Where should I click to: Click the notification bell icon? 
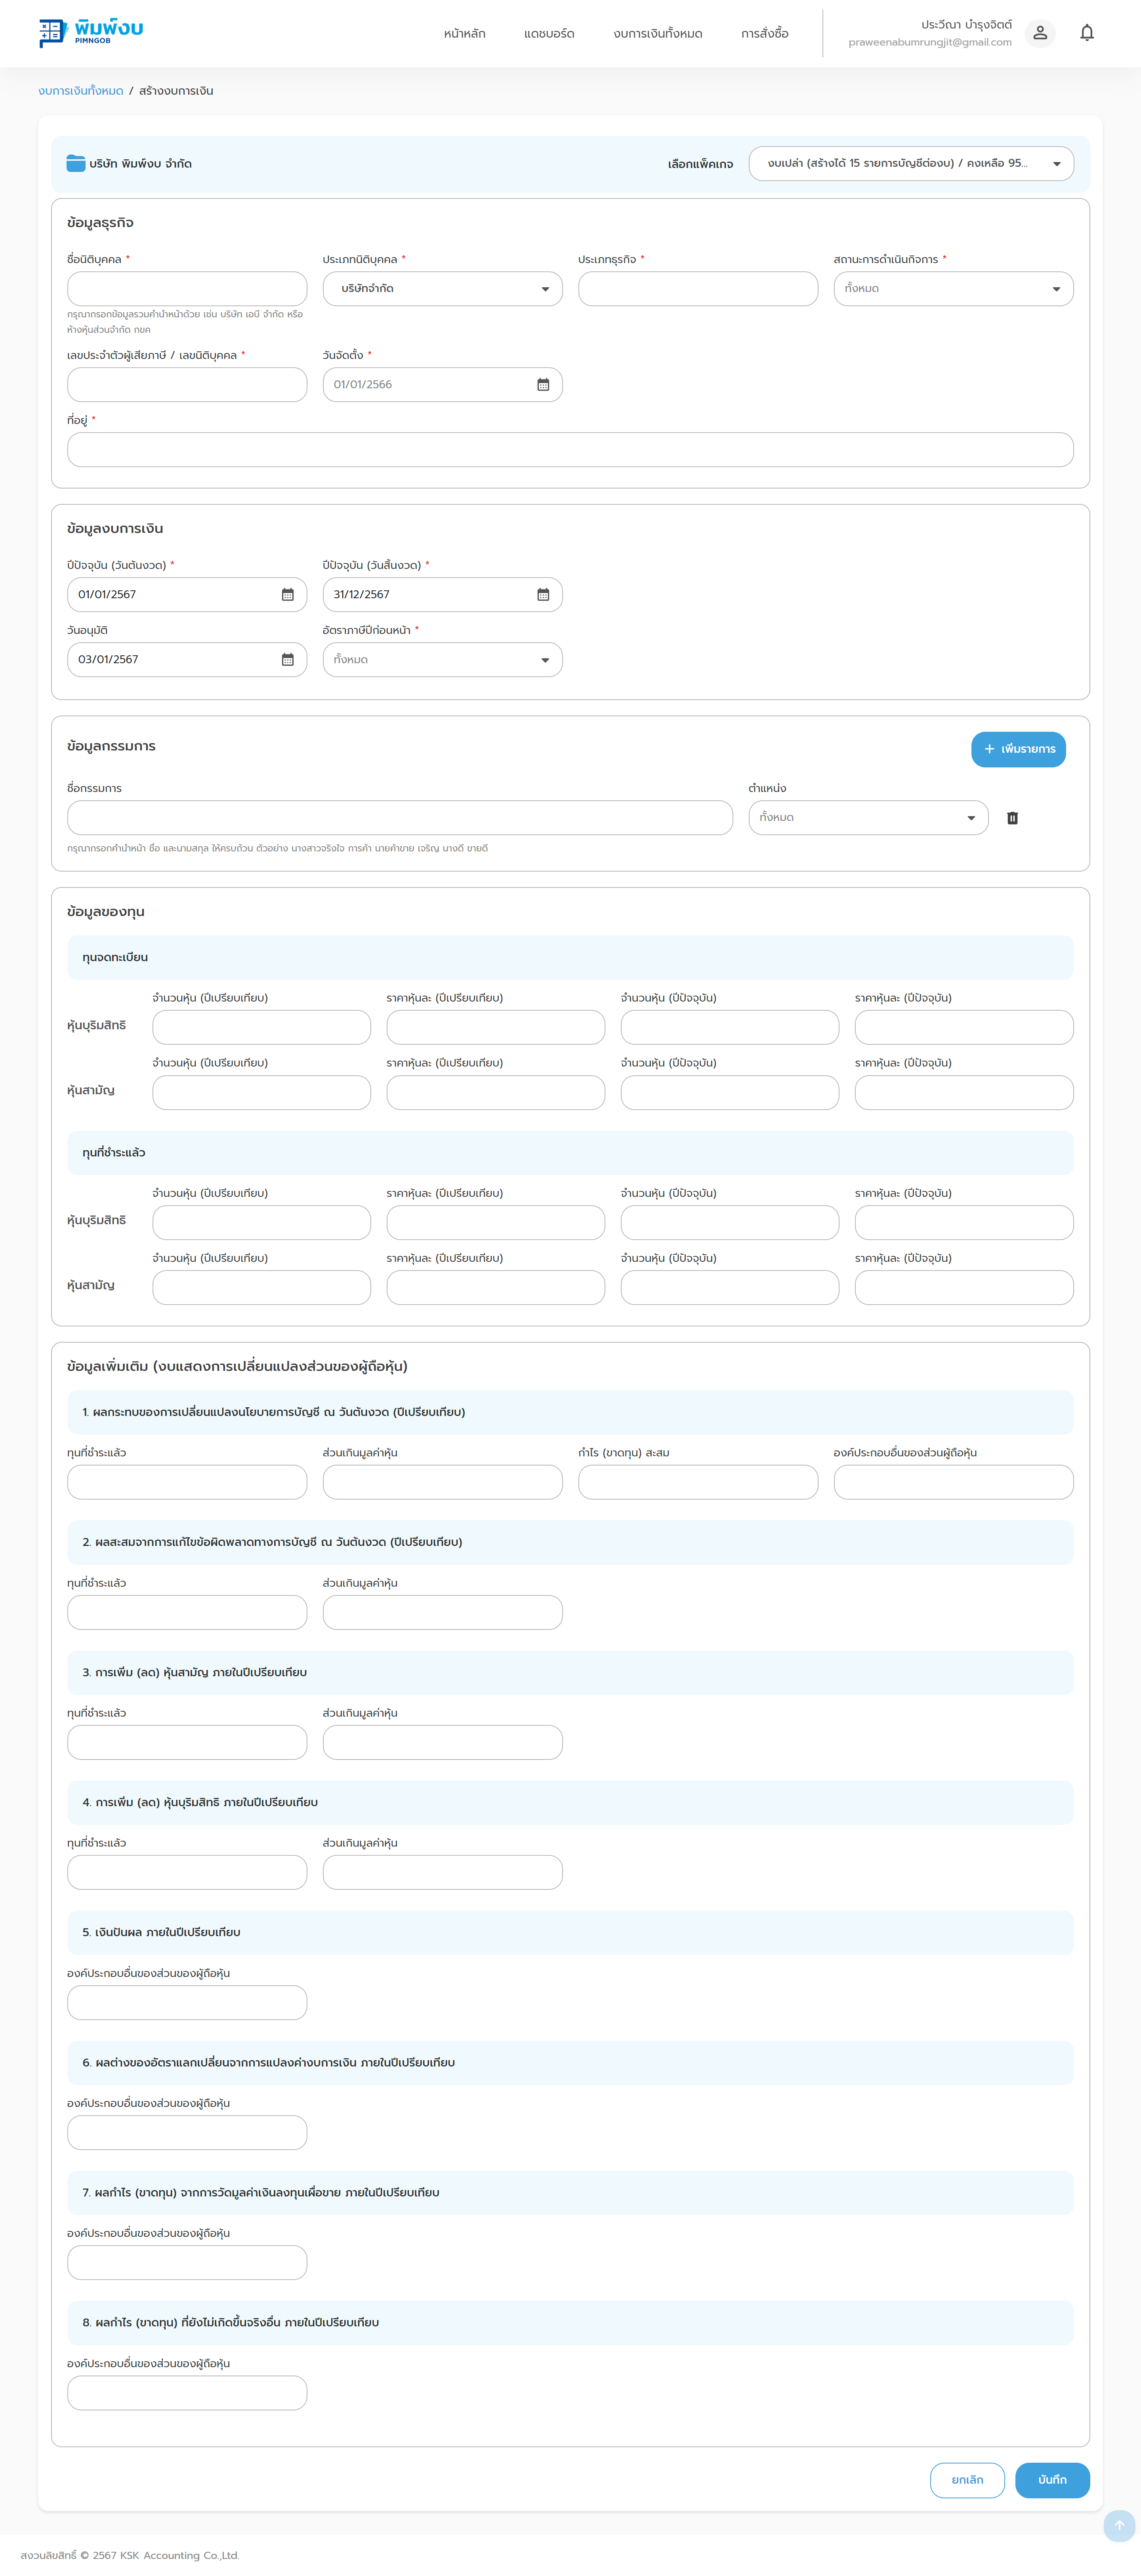1087,33
